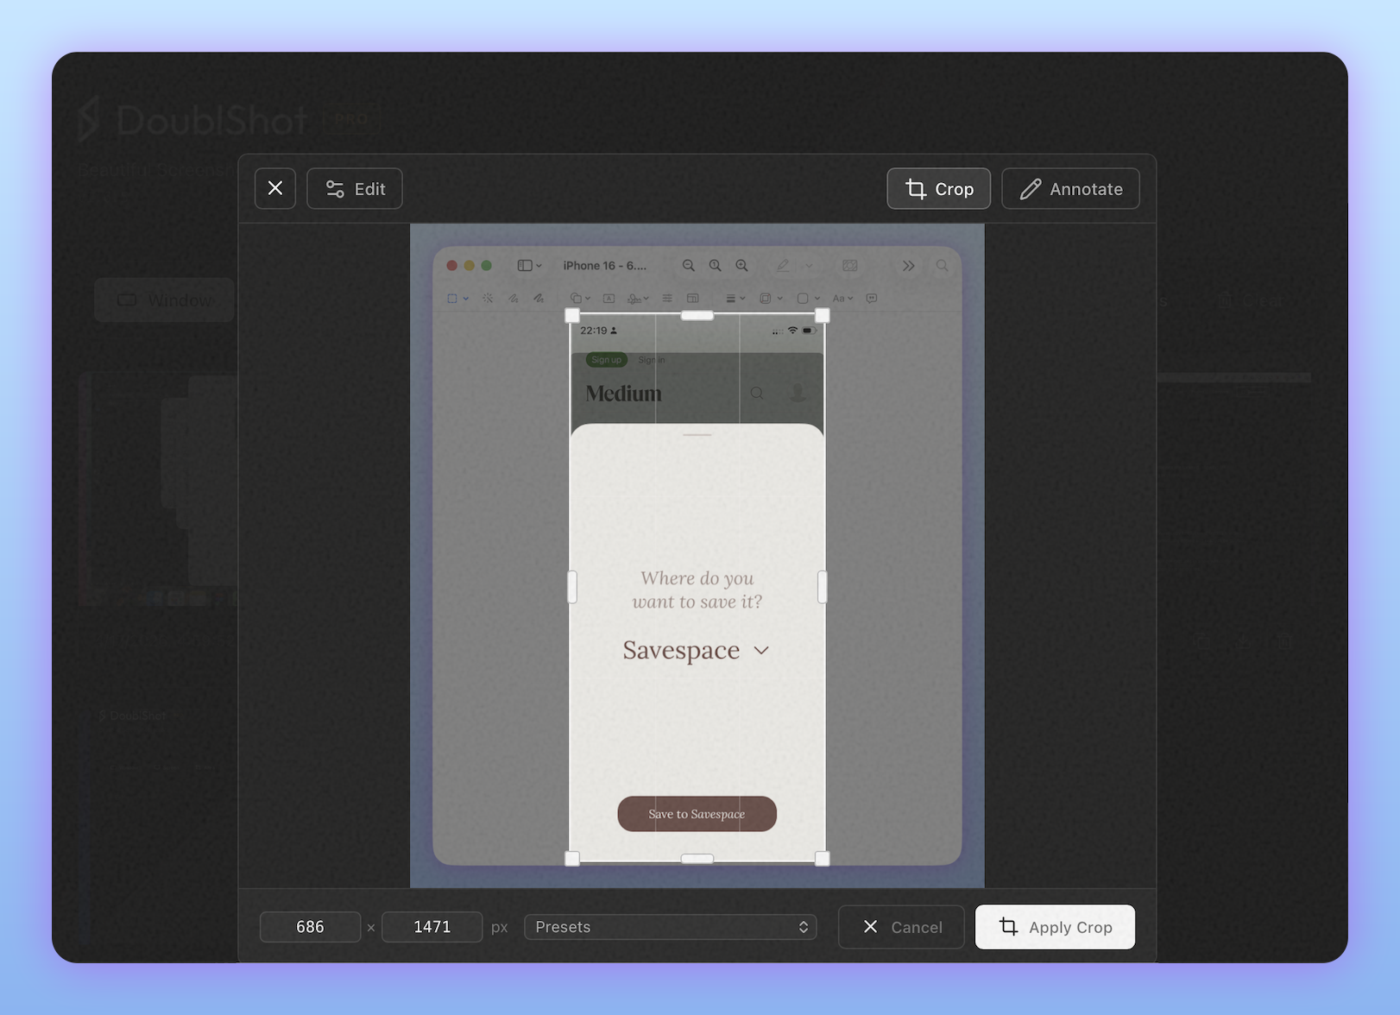The height and width of the screenshot is (1015, 1400).
Task: Open the Presets dropdown
Action: (670, 926)
